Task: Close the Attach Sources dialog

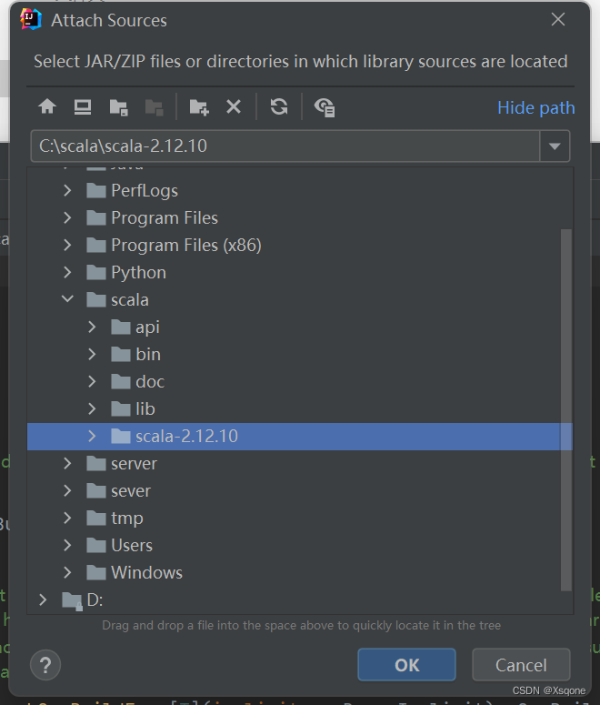Action: click(x=558, y=19)
